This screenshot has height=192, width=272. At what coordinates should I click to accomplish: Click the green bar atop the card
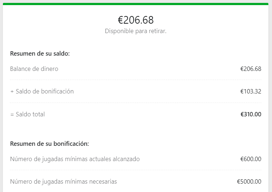136,4
